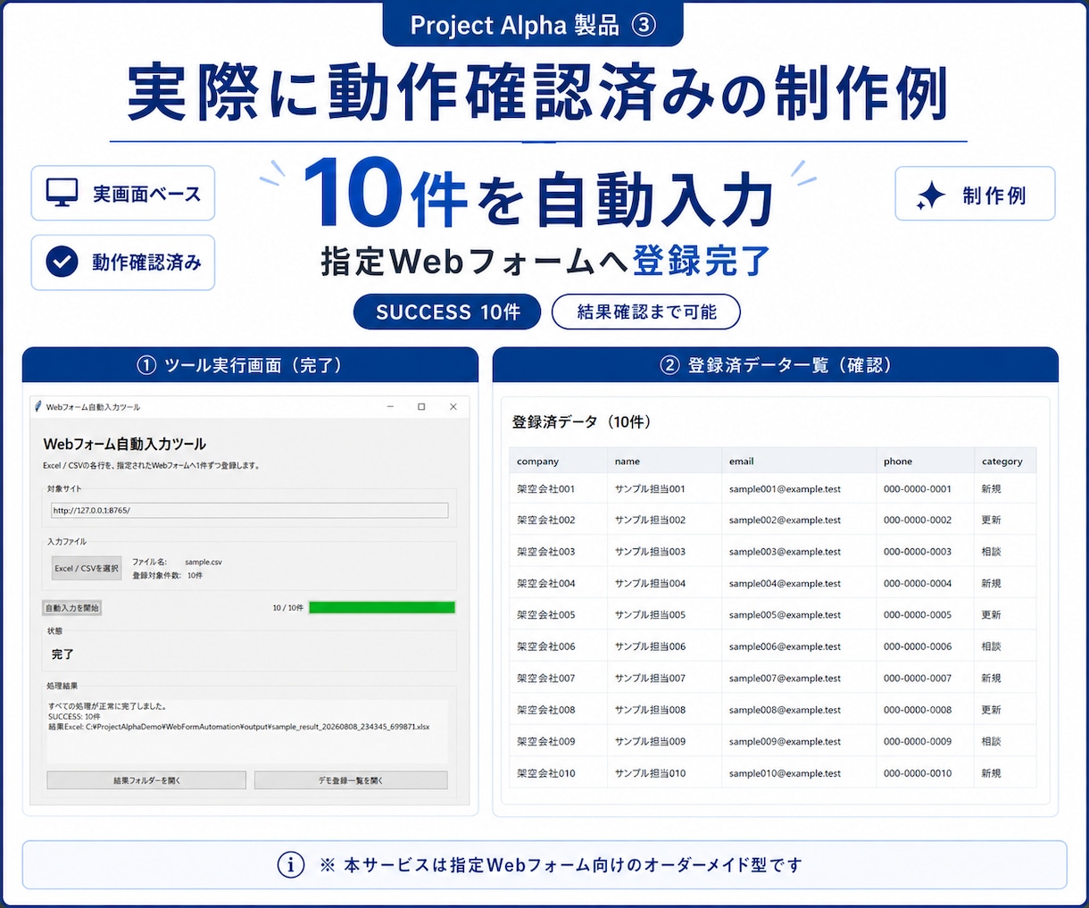Viewport: 1089px width, 908px height.
Task: Click the デモ登録一覧を開く button
Action: click(x=351, y=780)
